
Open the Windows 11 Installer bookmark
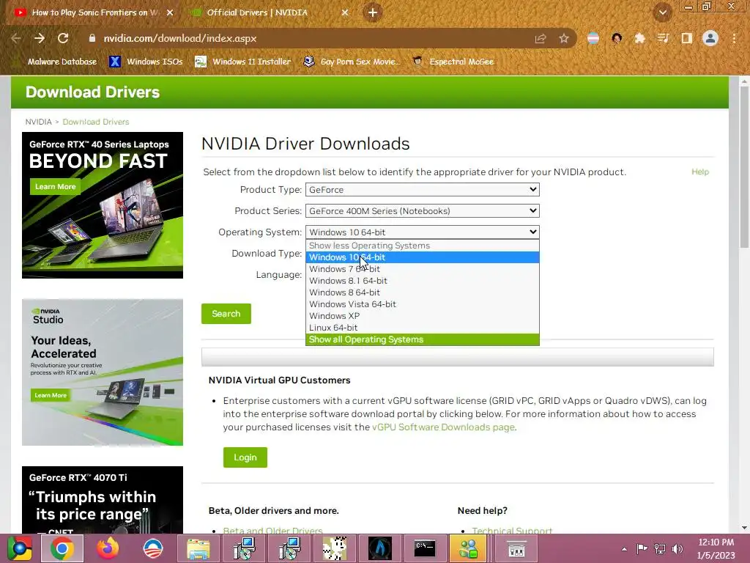(x=243, y=62)
